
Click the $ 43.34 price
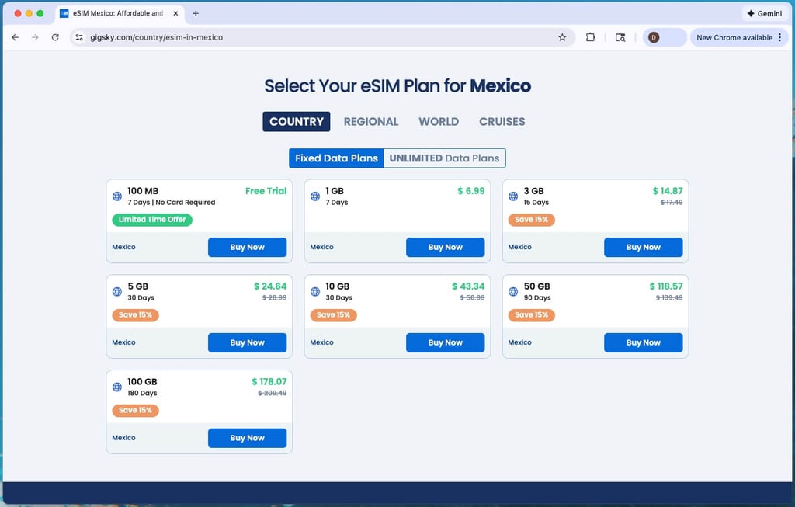click(x=468, y=286)
